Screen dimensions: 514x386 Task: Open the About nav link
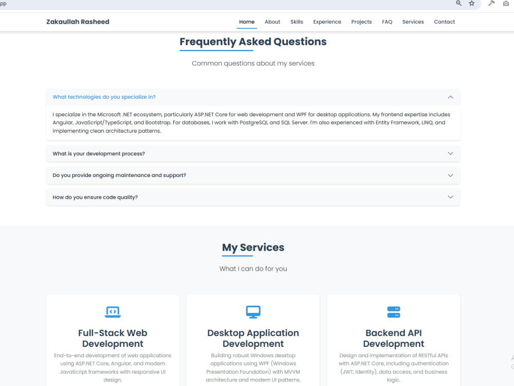point(272,22)
